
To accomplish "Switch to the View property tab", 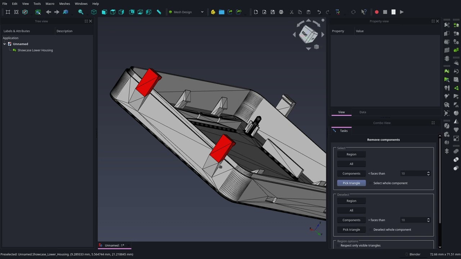I will (341, 112).
